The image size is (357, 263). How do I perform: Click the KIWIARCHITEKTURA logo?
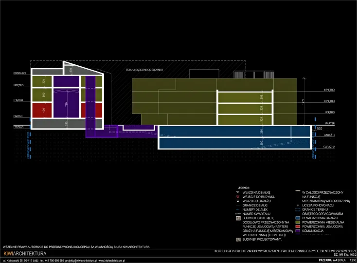point(25,254)
